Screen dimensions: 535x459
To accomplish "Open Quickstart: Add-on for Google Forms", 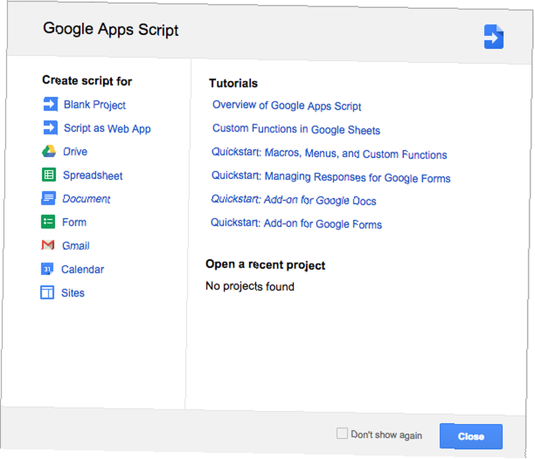I will click(296, 223).
